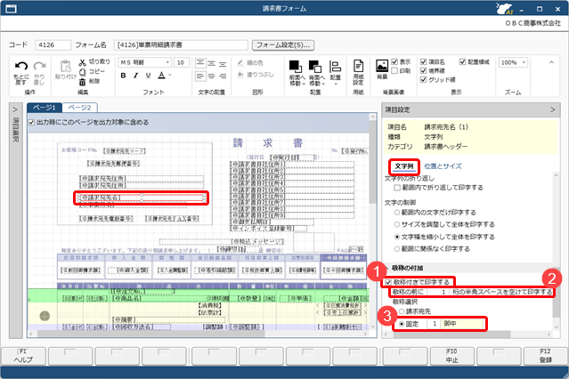Click the fill (塗りつぶし) icon
The width and height of the screenshot is (569, 379).
click(240, 75)
